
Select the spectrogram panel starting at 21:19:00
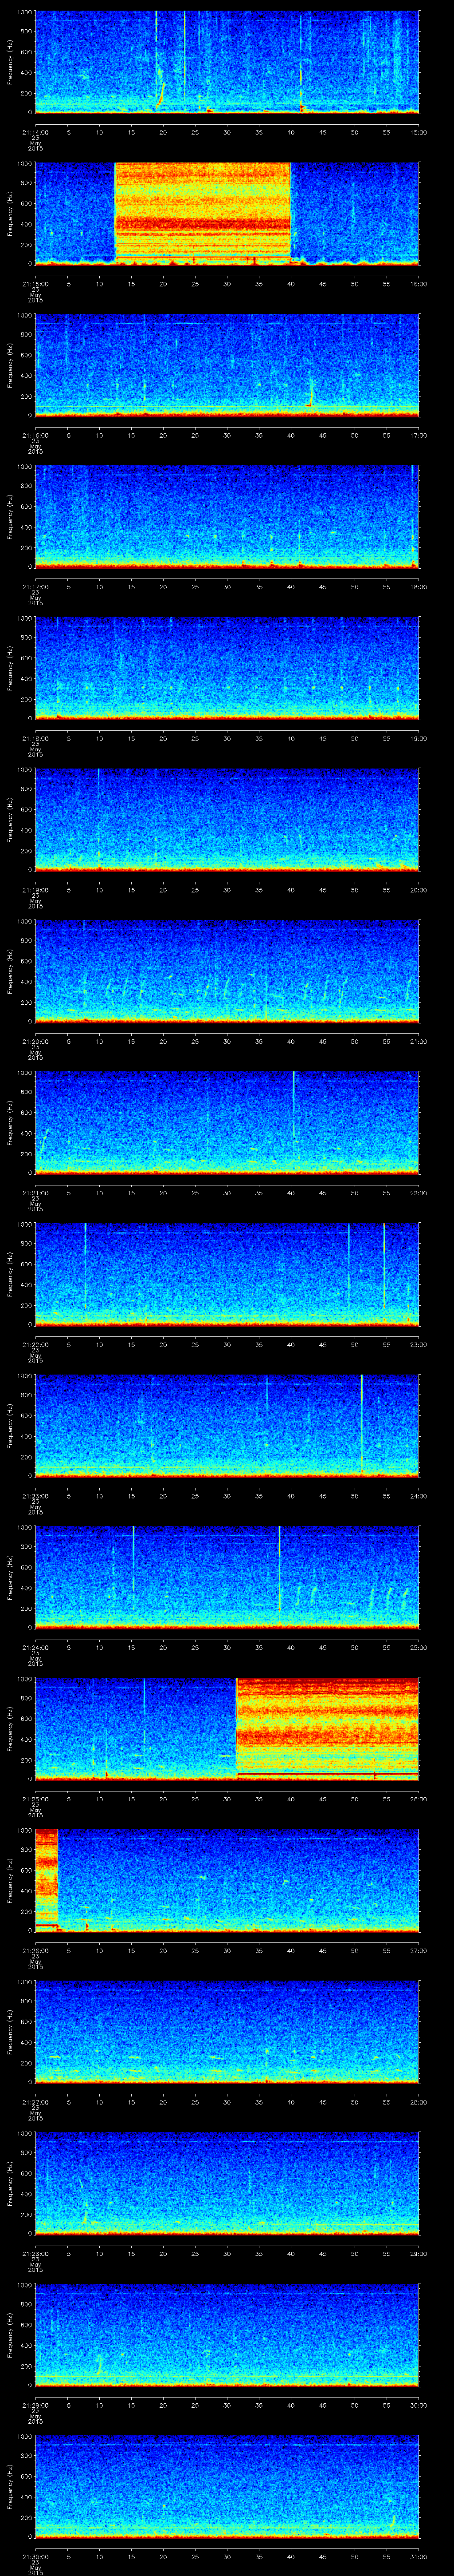(x=227, y=820)
